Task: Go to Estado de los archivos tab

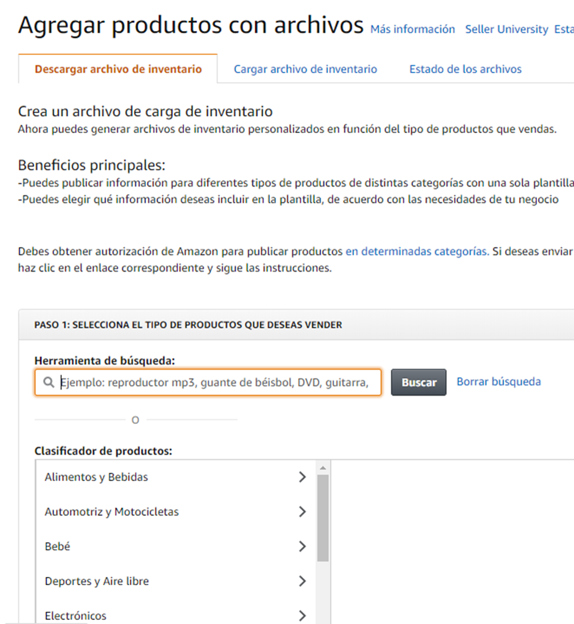Action: [465, 69]
